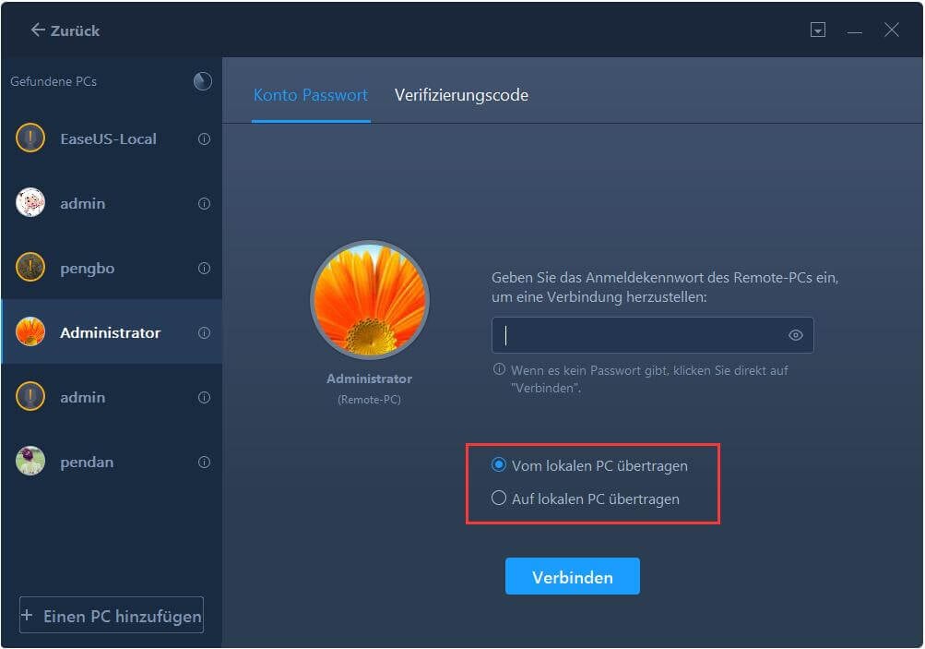
Task: Click the info icon next to first admin
Action: 204,204
